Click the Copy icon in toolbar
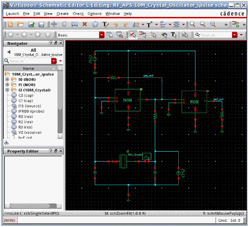The width and height of the screenshot is (248, 227). 64,24
